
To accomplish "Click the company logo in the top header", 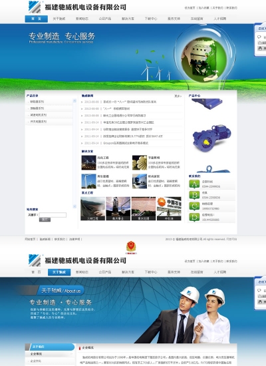I will (x=35, y=7).
